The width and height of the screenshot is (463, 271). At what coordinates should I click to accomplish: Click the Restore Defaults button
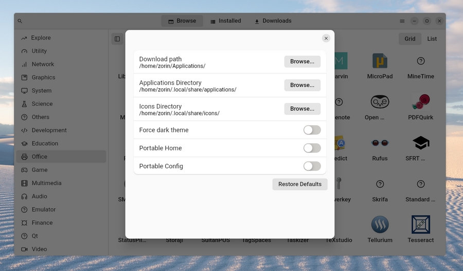(299, 184)
